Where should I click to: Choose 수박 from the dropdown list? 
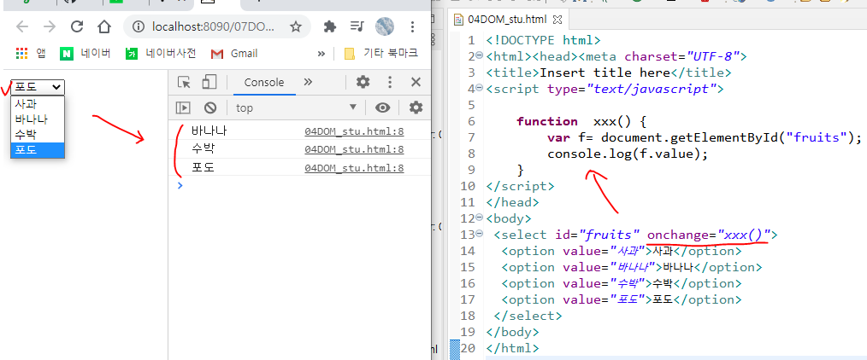[38, 134]
